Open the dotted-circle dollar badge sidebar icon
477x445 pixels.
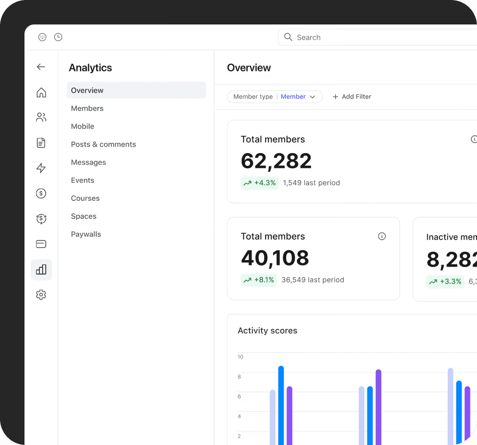click(x=41, y=219)
